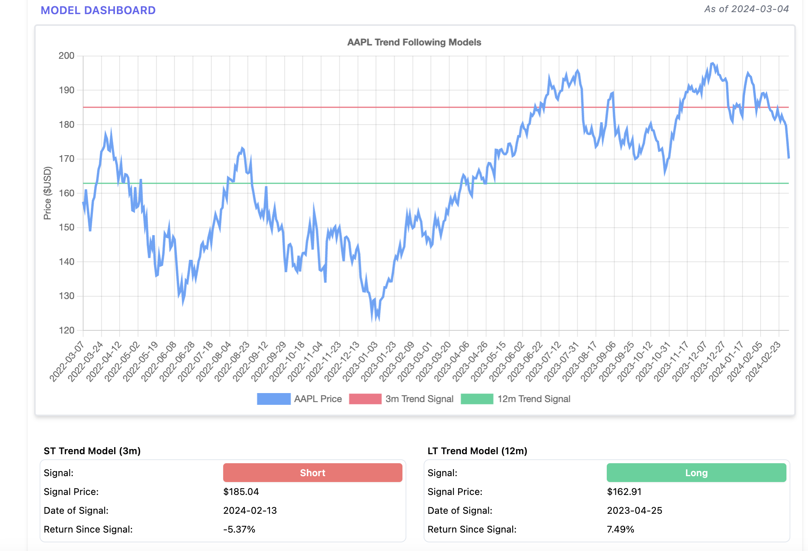Click the red Short signal badge
The height and width of the screenshot is (551, 808).
313,473
